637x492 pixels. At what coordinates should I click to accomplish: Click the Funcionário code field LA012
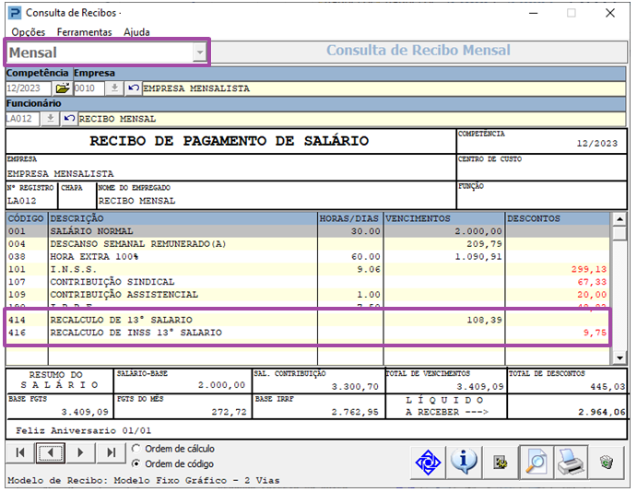[23, 119]
